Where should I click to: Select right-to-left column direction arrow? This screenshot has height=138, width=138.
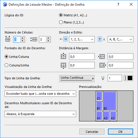pos(61,39)
